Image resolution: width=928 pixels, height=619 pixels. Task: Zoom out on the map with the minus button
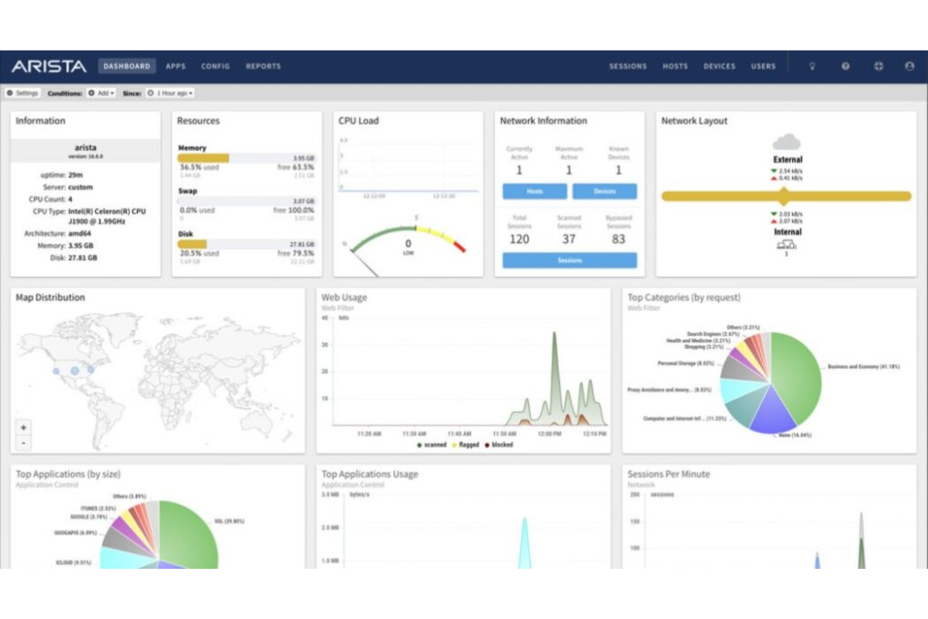23,443
